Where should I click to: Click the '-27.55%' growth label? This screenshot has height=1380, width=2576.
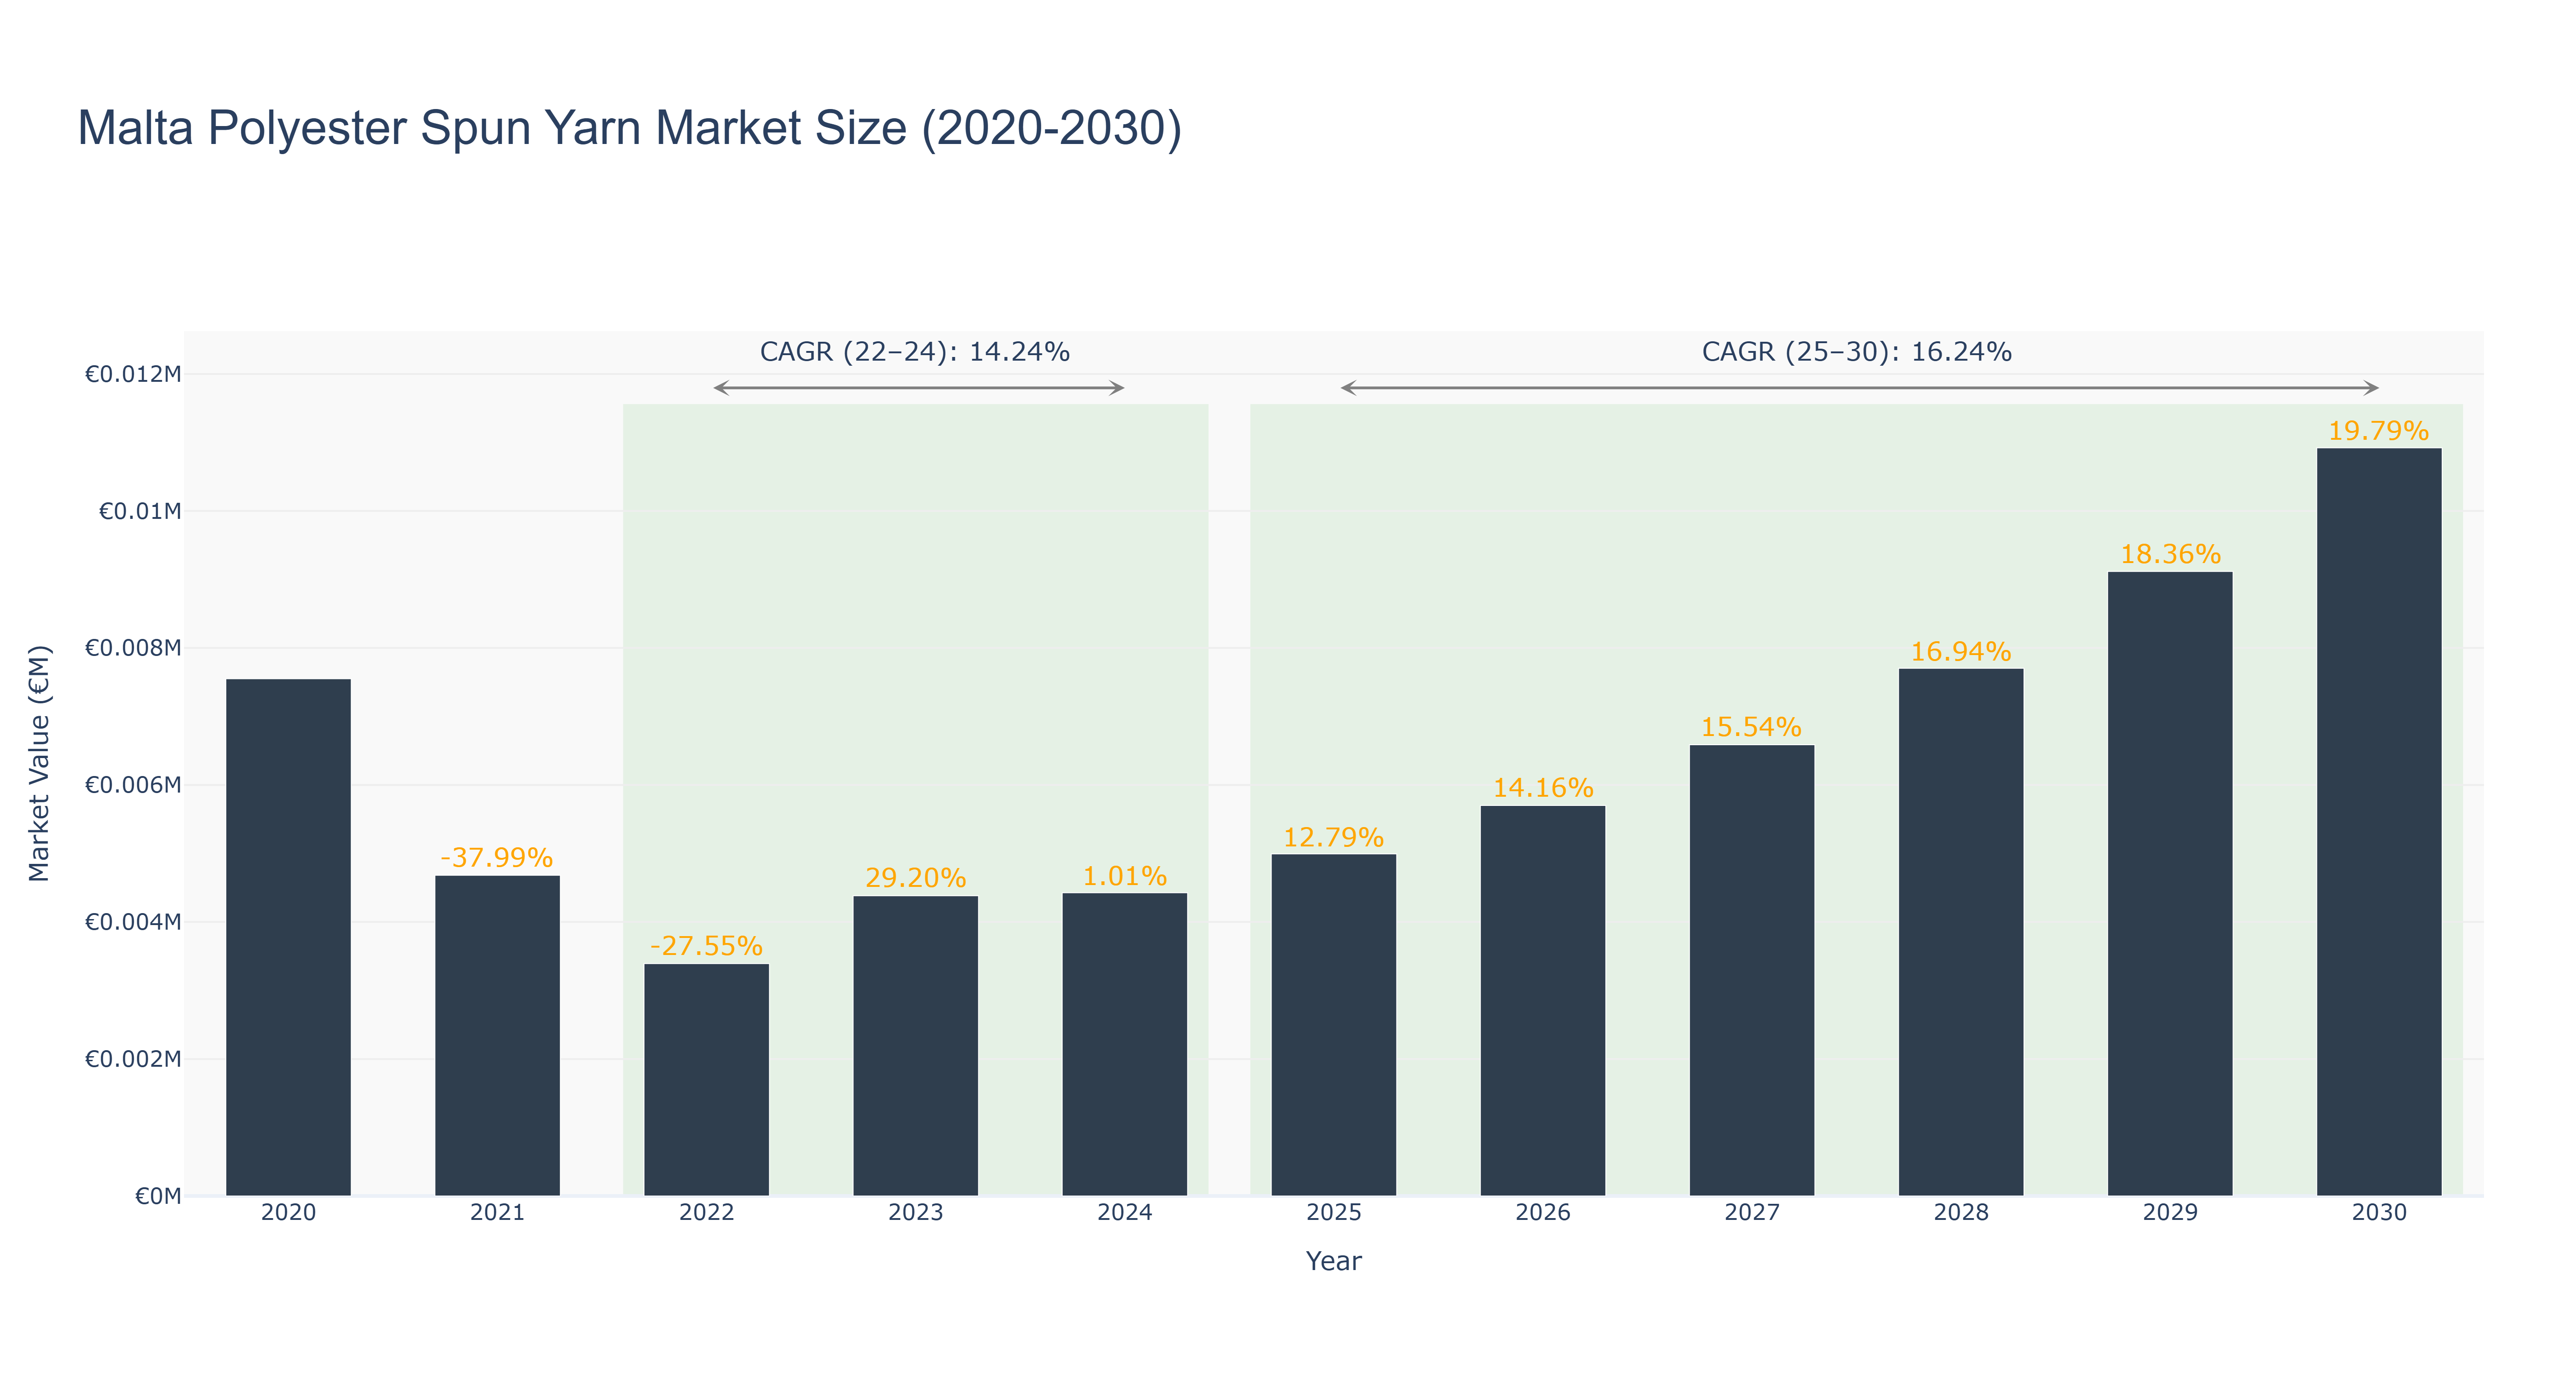tap(706, 946)
